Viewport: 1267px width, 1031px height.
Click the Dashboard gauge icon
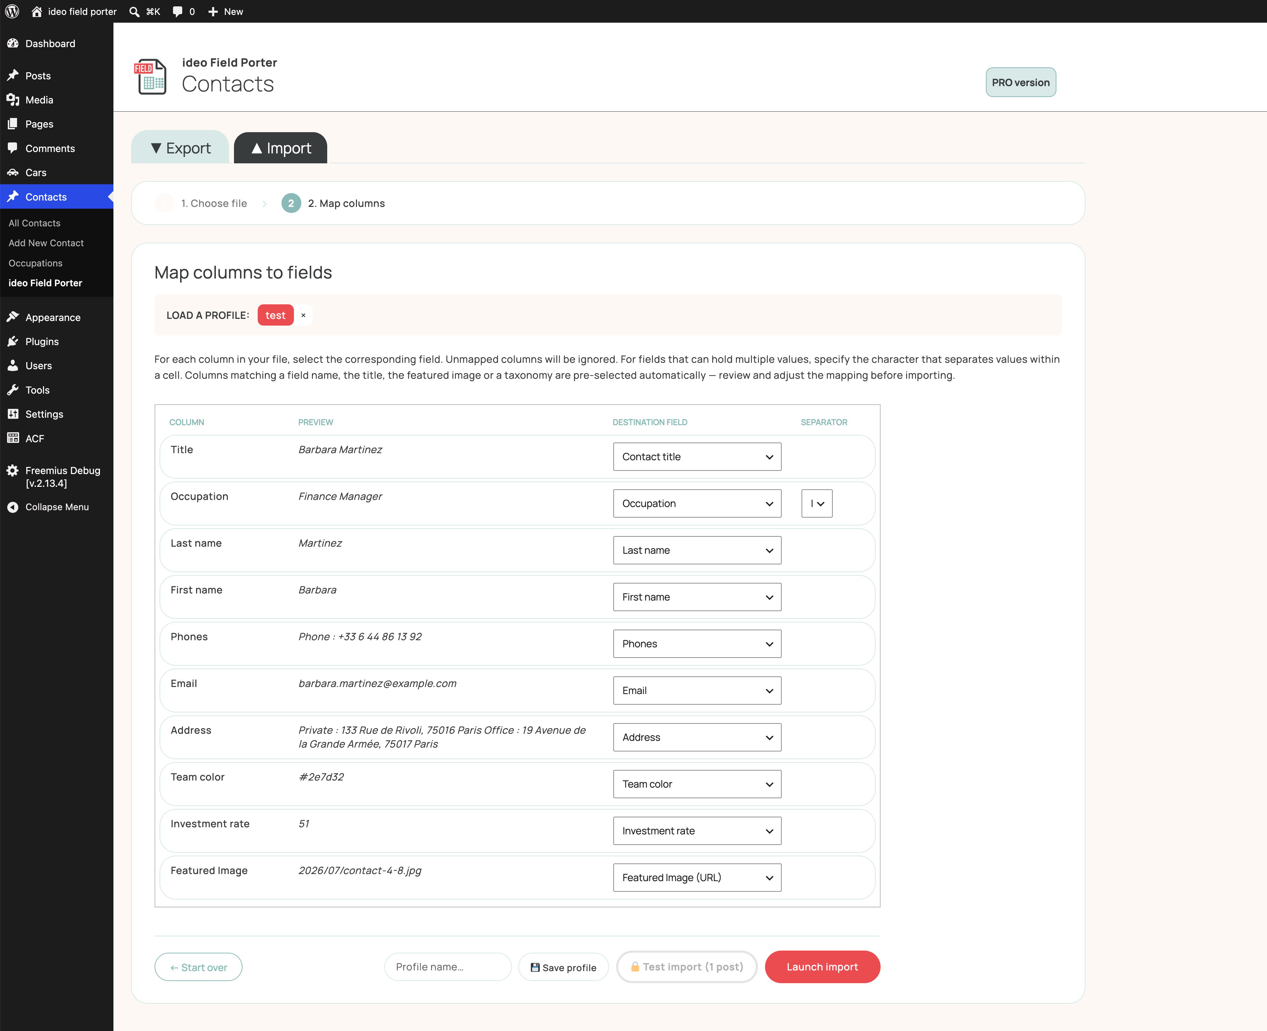13,43
